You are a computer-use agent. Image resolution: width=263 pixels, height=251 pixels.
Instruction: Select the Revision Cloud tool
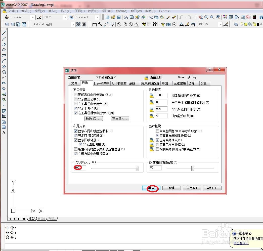point(4,72)
